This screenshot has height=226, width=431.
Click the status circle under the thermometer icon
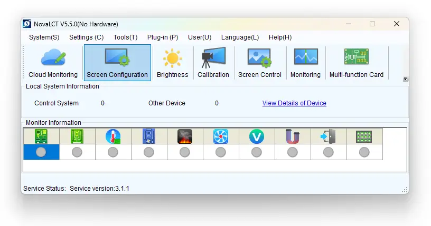coord(113,152)
